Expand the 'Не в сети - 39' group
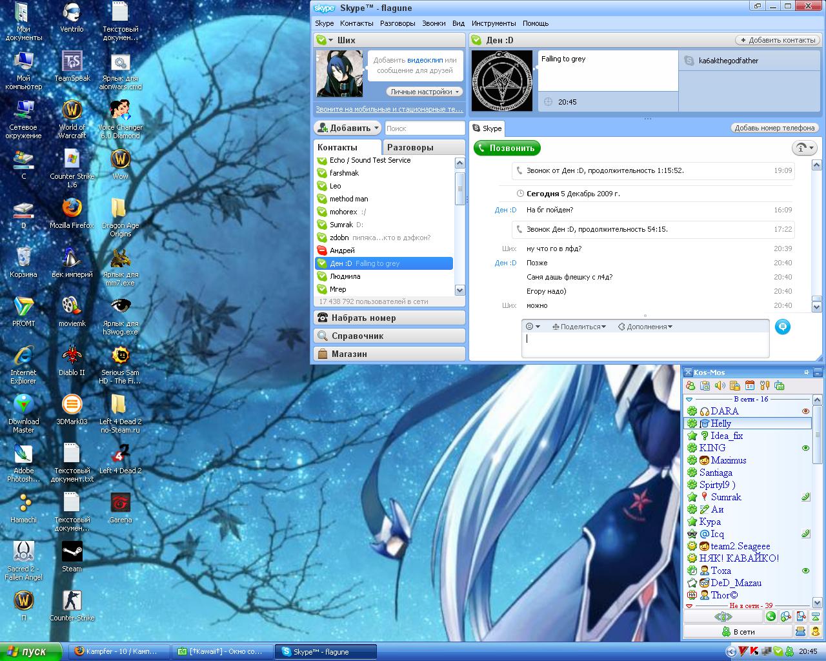 point(689,606)
